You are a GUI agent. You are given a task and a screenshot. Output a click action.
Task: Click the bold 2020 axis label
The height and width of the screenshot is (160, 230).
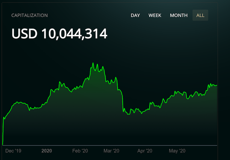[47, 151]
